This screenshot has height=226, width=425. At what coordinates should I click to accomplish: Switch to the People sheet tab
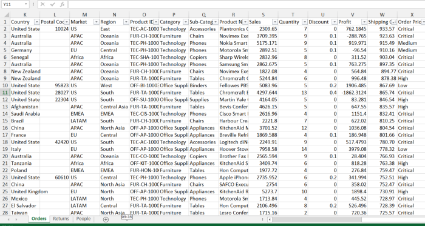(83, 219)
